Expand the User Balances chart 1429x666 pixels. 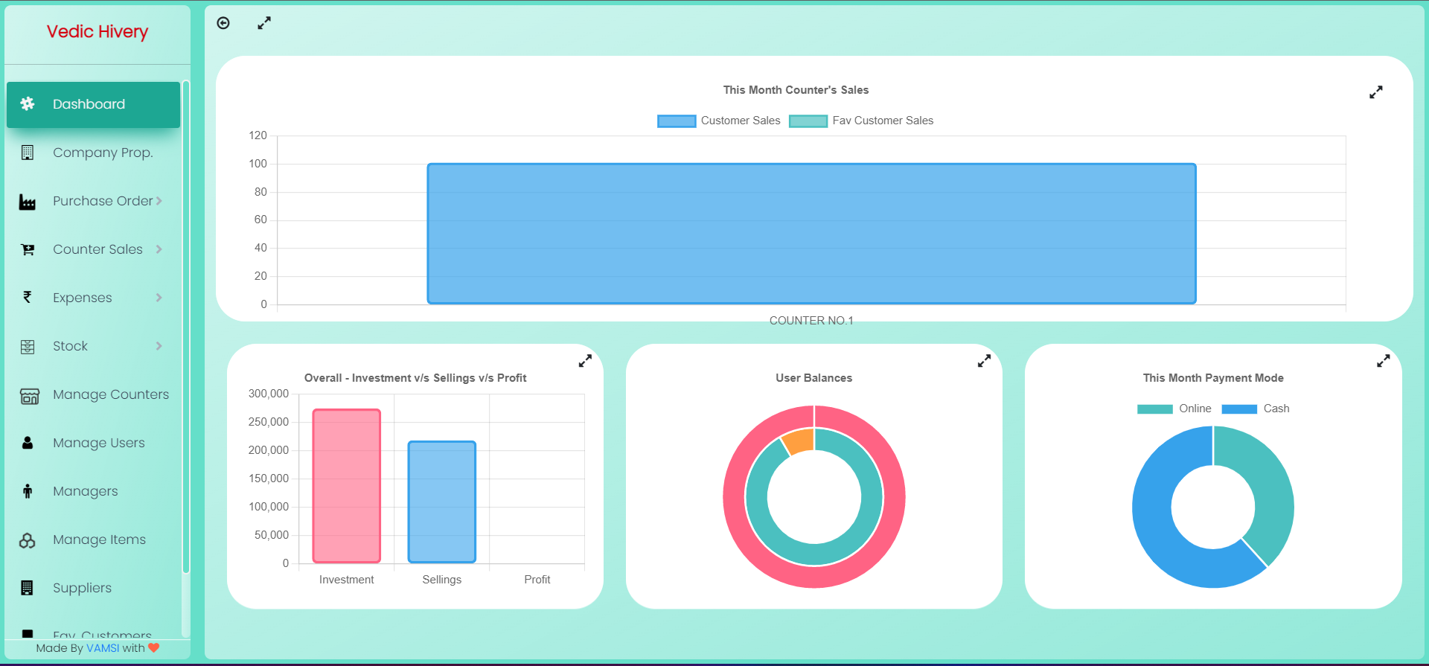(984, 361)
